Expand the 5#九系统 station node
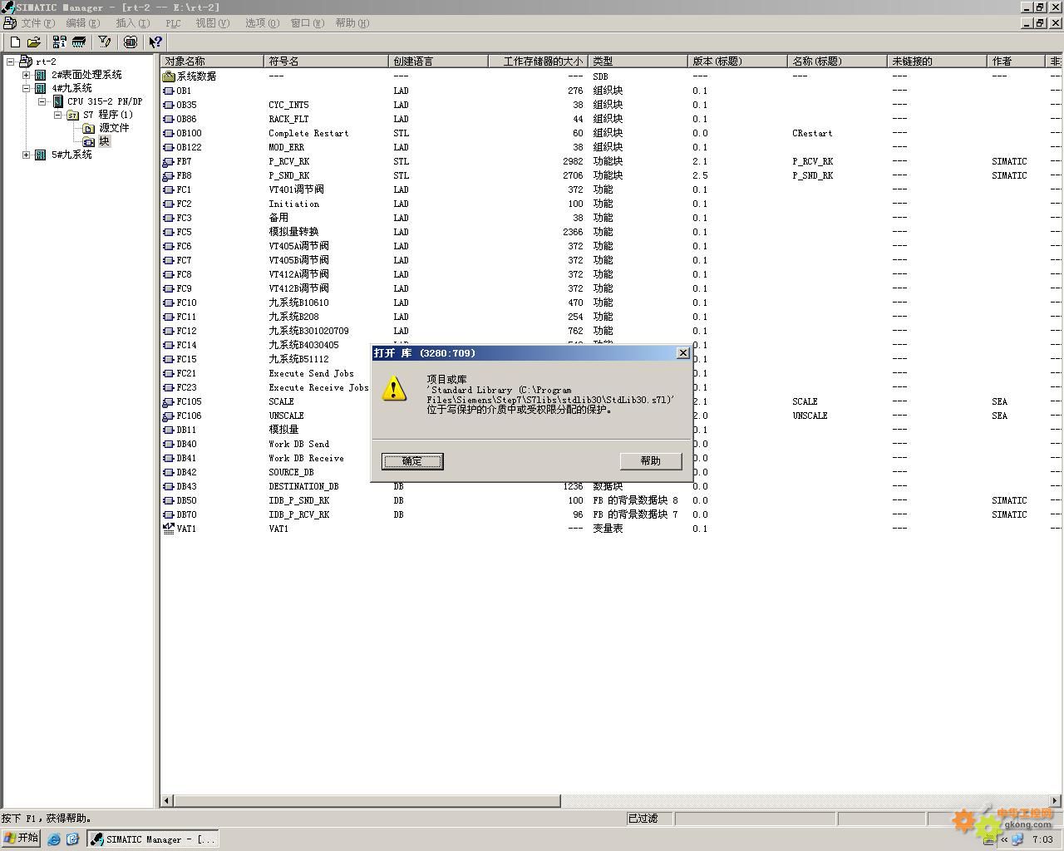The height and width of the screenshot is (851, 1064). (27, 155)
